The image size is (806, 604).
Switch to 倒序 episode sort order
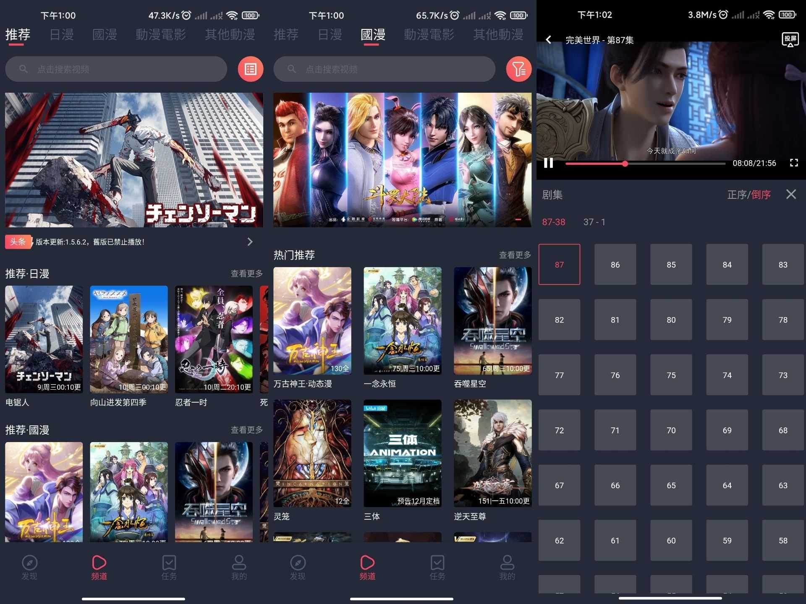click(761, 195)
